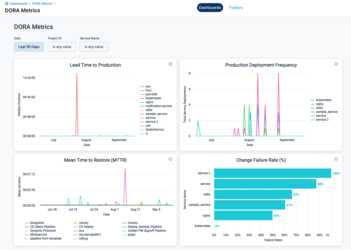Viewport: 351px width, 250px height.
Task: Click the DORA Metrics breadcrumb link
Action: tap(42, 4)
